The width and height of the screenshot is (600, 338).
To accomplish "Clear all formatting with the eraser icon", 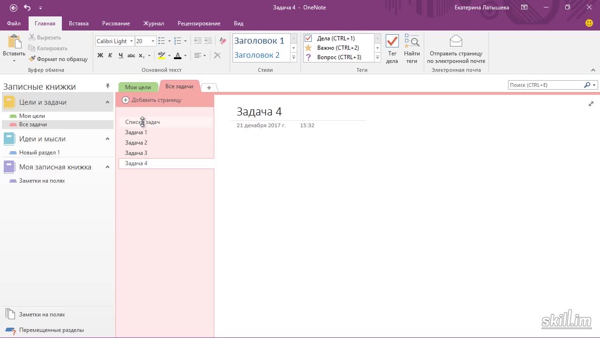I will click(x=223, y=41).
